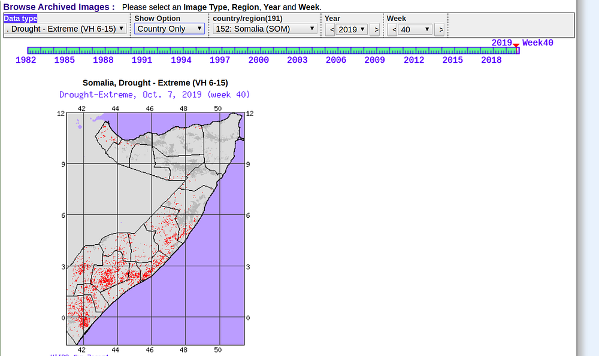Select the highlighted Data type label
This screenshot has height=356, width=599.
[20, 19]
